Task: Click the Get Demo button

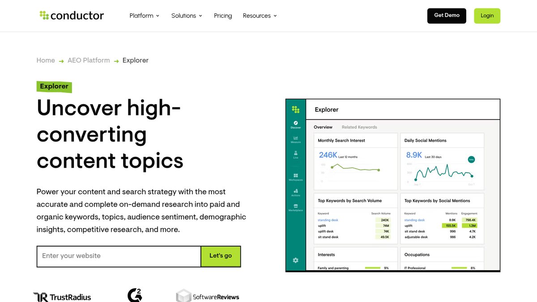Action: 447,16
